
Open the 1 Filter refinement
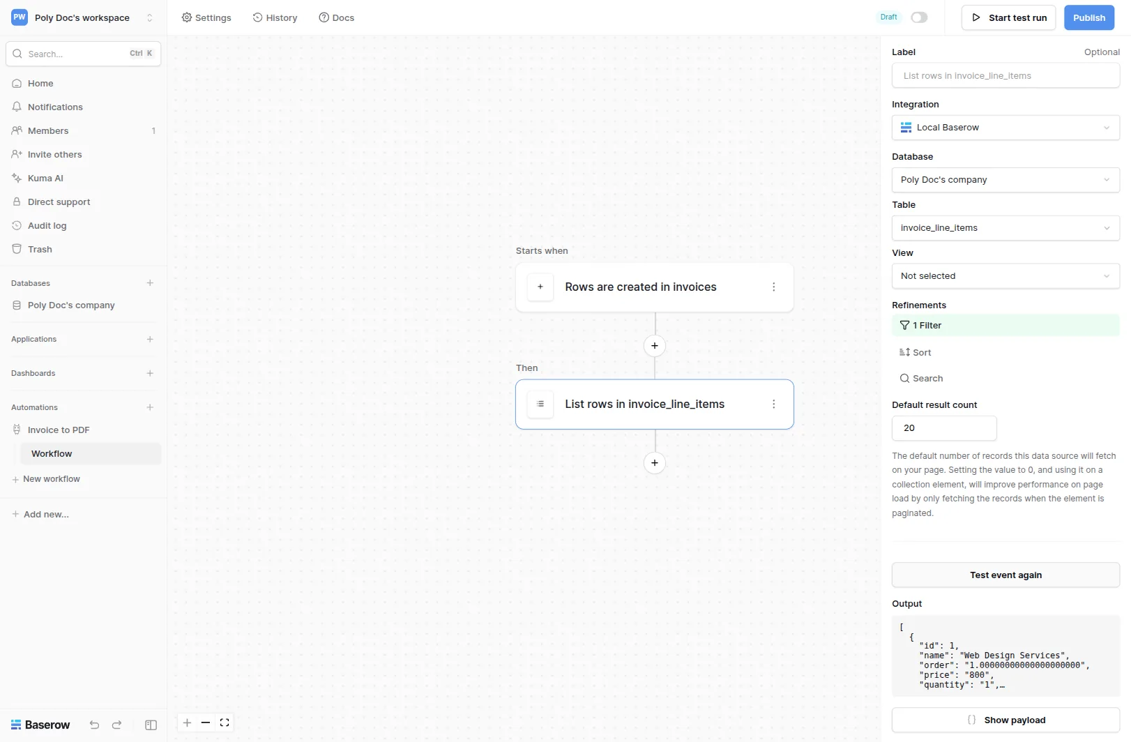[1005, 326]
